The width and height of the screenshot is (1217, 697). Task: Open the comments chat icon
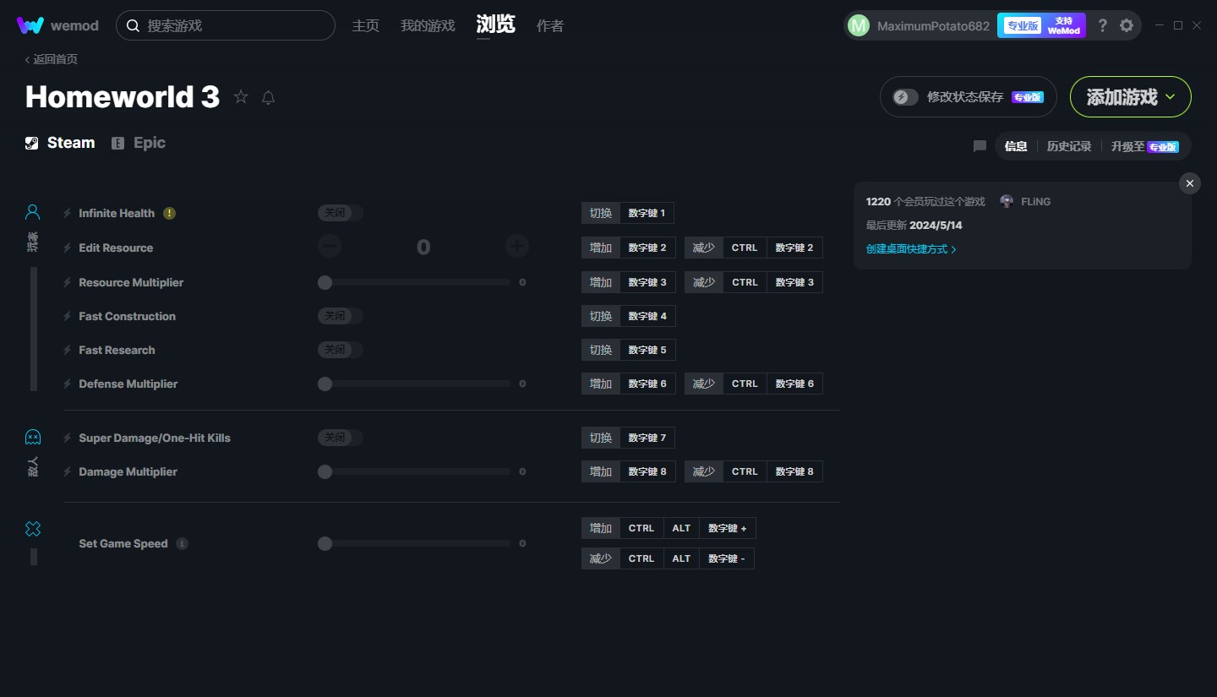pos(980,146)
